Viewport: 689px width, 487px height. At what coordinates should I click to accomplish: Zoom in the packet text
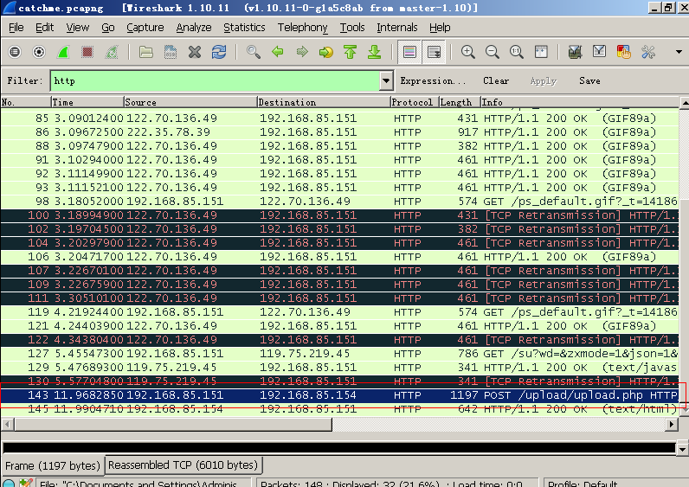pyautogui.click(x=467, y=52)
